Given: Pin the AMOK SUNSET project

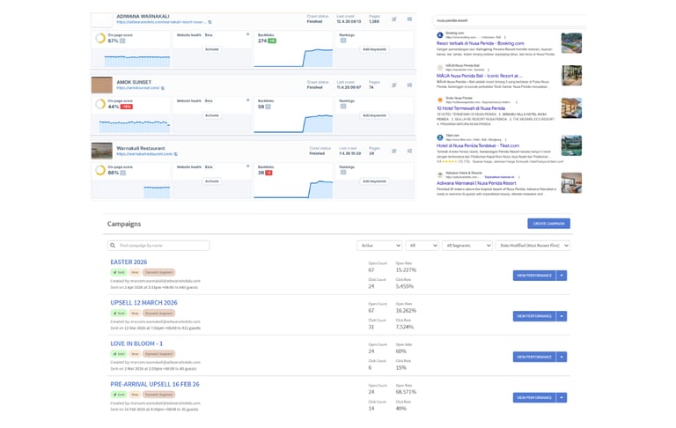Looking at the screenshot, I should click(x=394, y=85).
